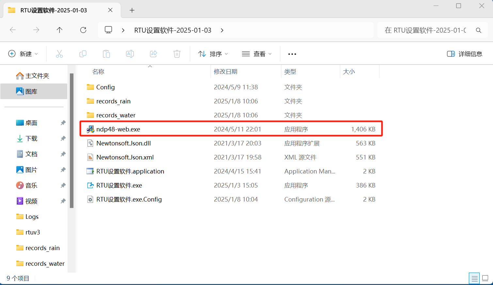Open the 排序 sort dropdown
This screenshot has height=285, width=493.
tap(213, 54)
